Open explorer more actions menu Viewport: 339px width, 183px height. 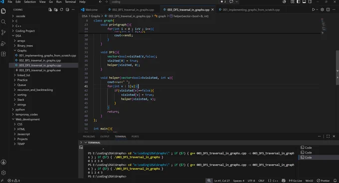click(x=73, y=10)
